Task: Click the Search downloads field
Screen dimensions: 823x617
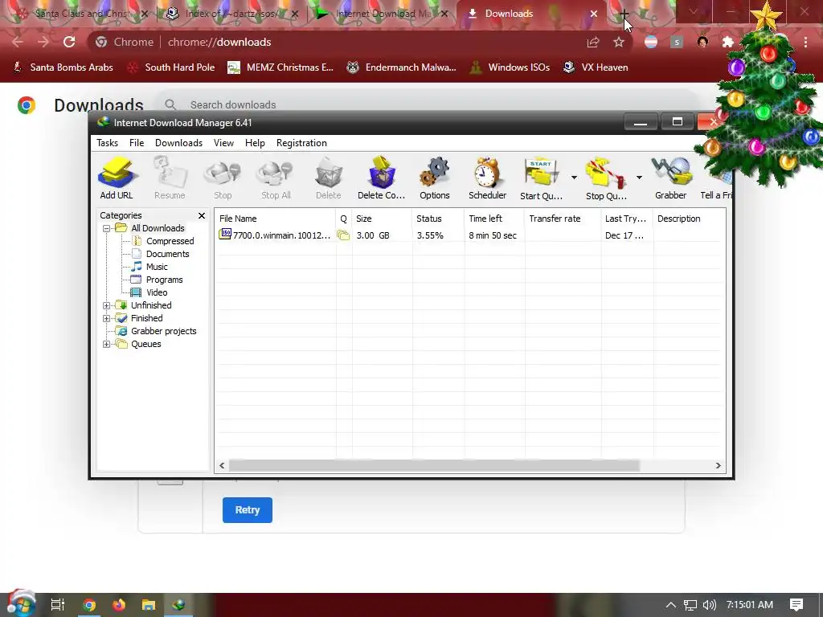Action: pos(426,105)
